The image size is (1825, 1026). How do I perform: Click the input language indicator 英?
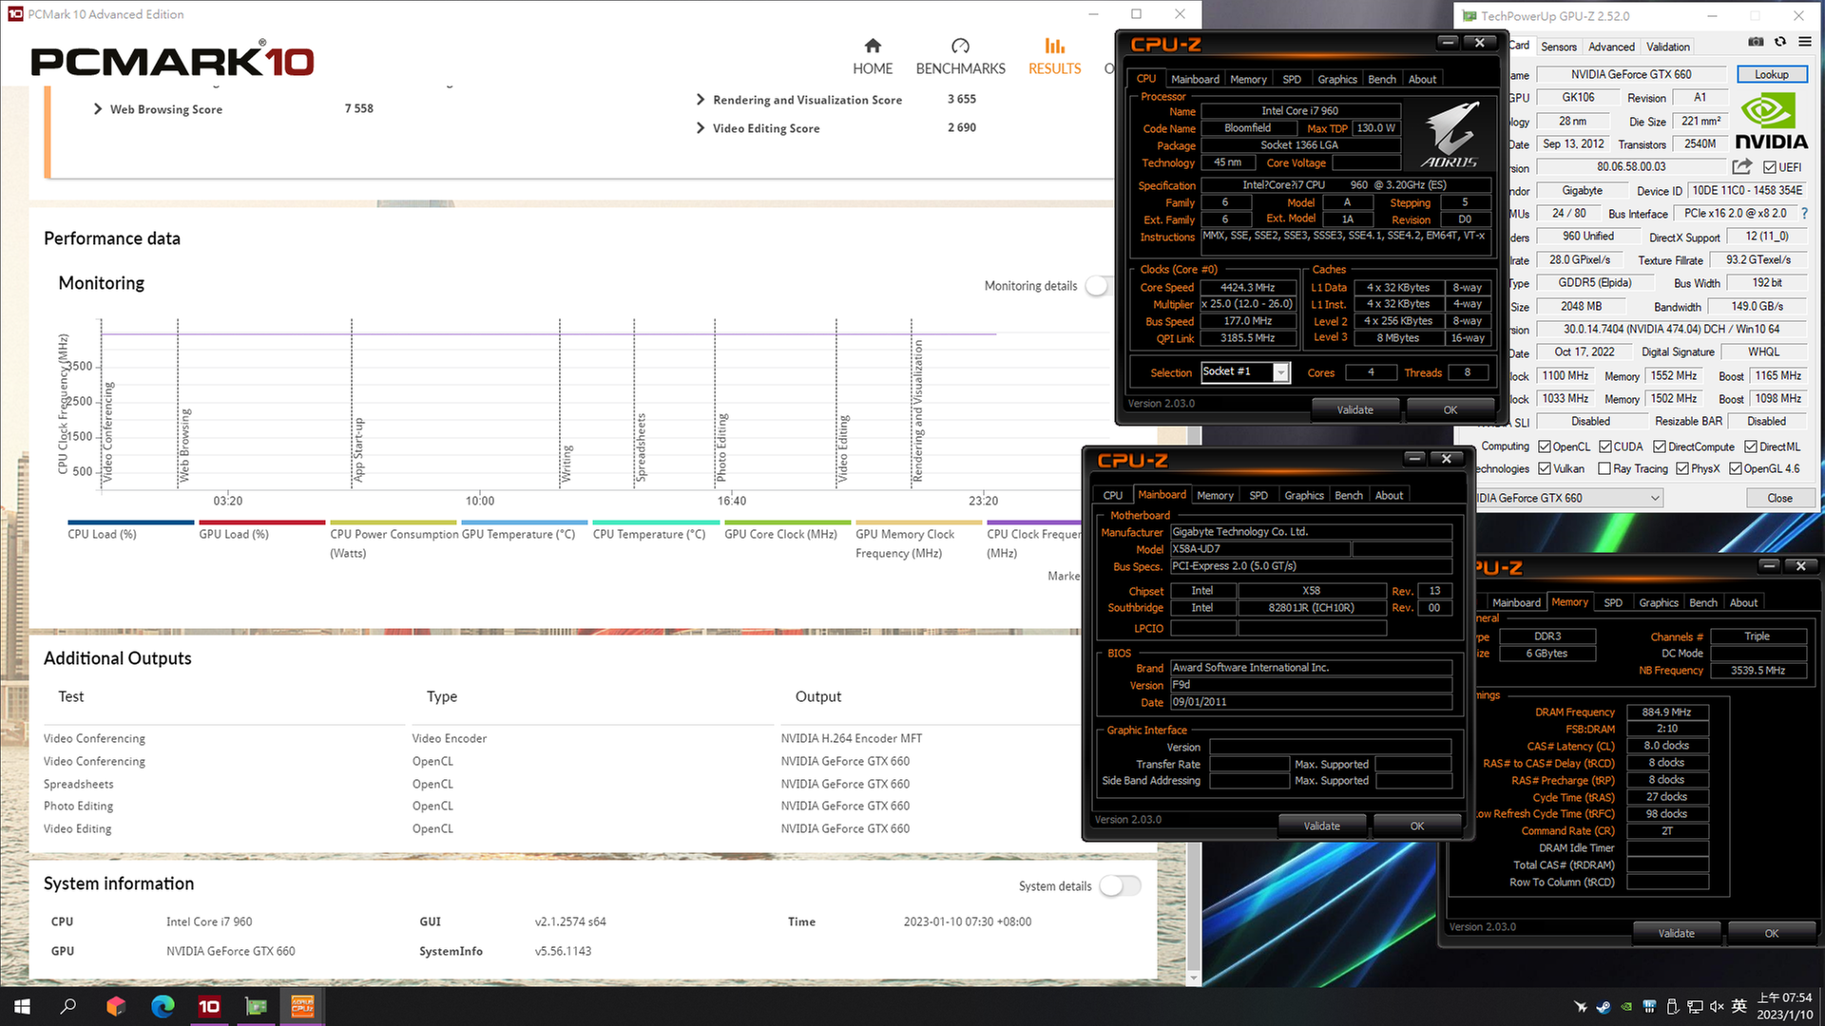pos(1739,1007)
